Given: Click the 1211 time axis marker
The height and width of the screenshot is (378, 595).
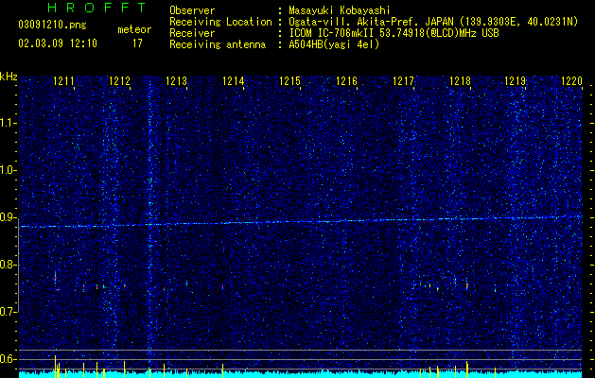Looking at the screenshot, I should coord(63,81).
